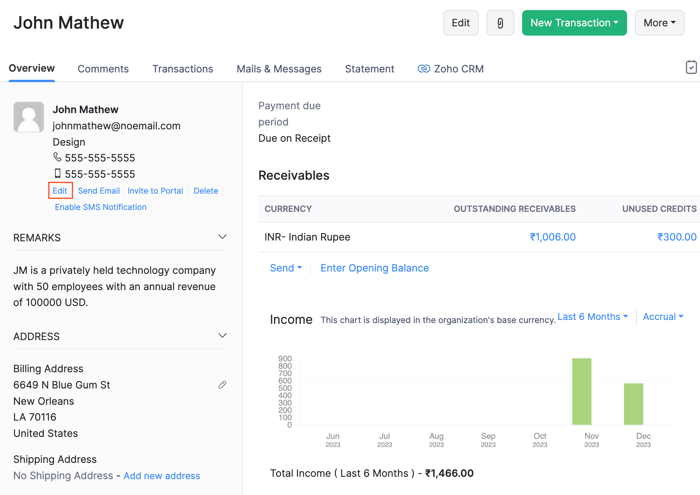Click the outstanding receivables amount ₹1,006.00
The width and height of the screenshot is (700, 495).
(x=553, y=237)
